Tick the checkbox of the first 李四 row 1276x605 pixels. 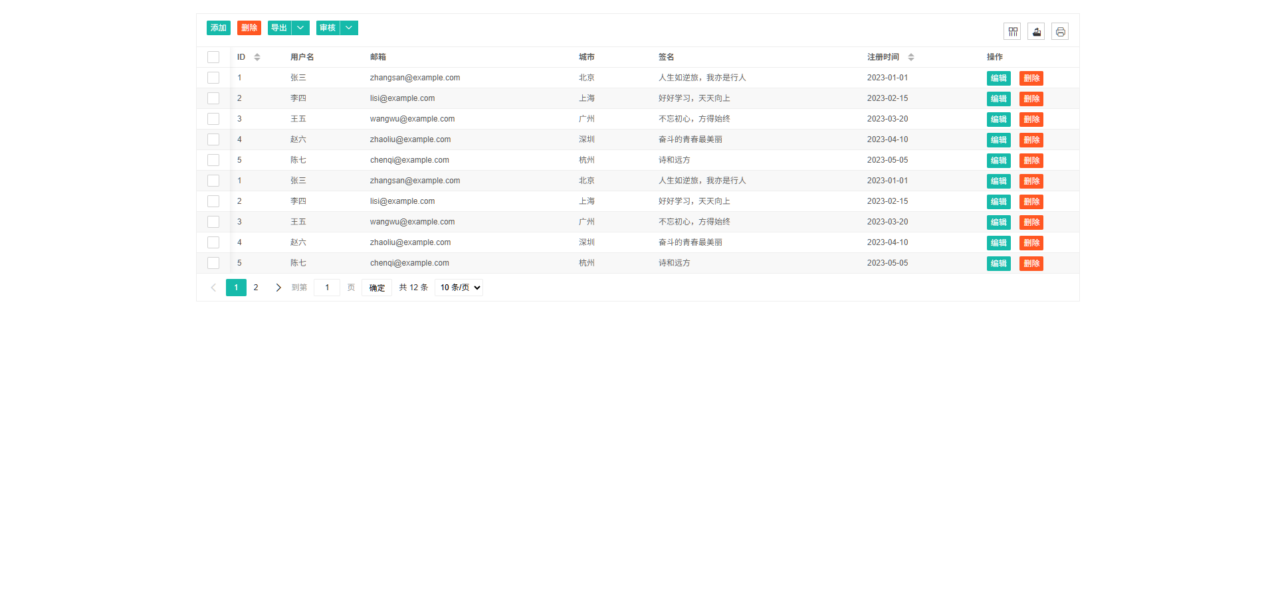[213, 98]
